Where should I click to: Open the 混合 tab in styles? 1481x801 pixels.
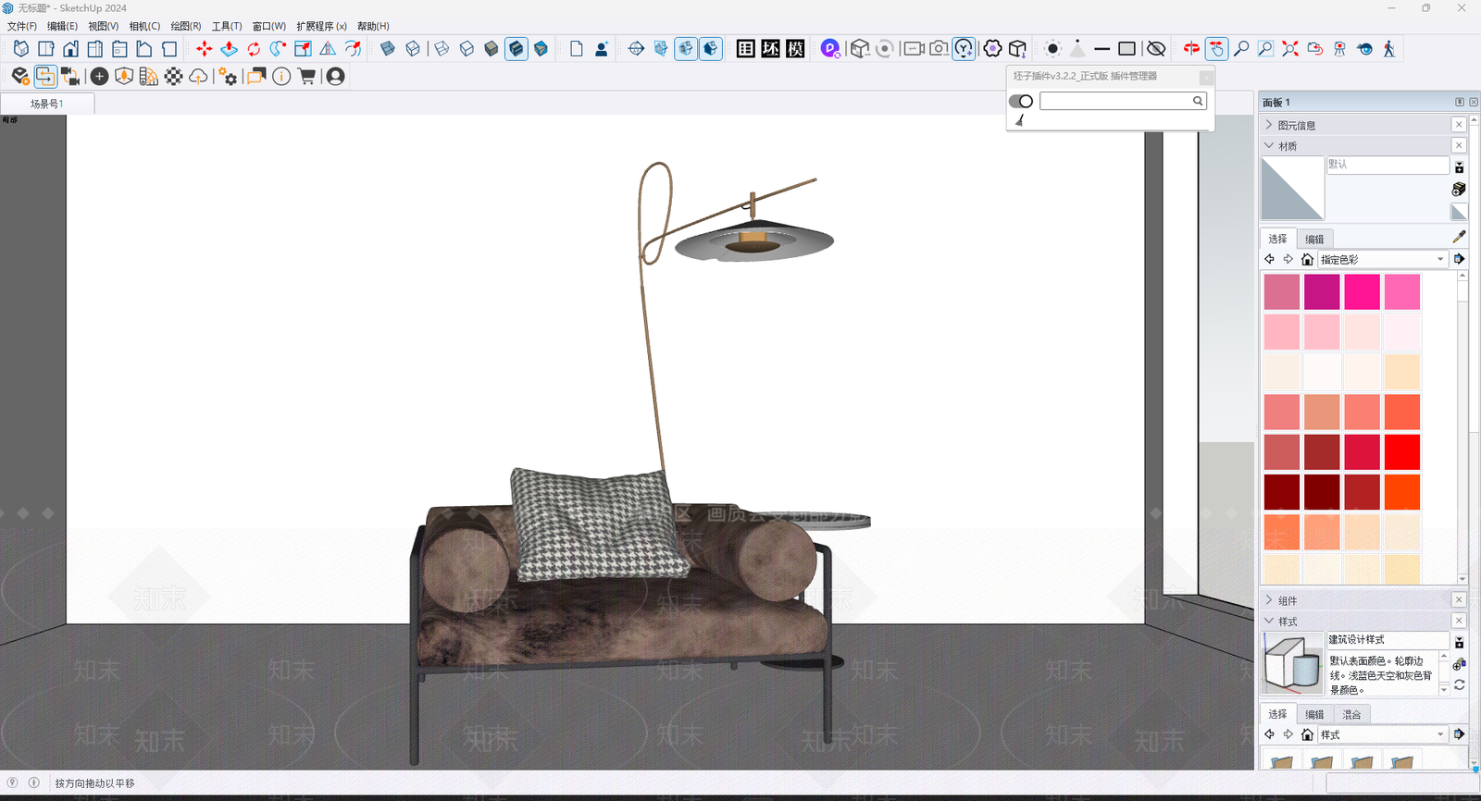(1351, 714)
